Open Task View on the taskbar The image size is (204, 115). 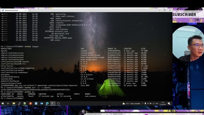tap(8, 103)
